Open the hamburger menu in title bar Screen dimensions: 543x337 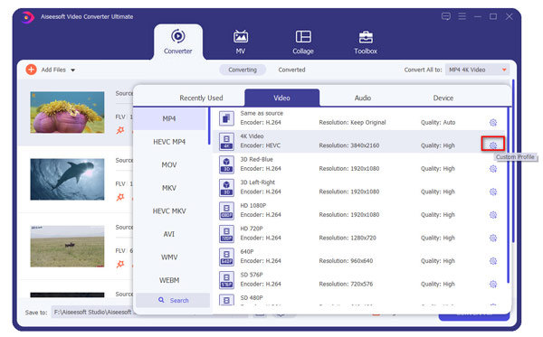coord(462,16)
